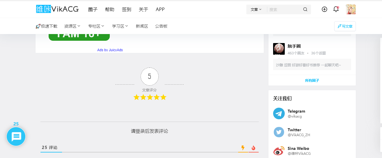382x158 pixels.
Task: Click the 写文章 button
Action: pyautogui.click(x=345, y=26)
